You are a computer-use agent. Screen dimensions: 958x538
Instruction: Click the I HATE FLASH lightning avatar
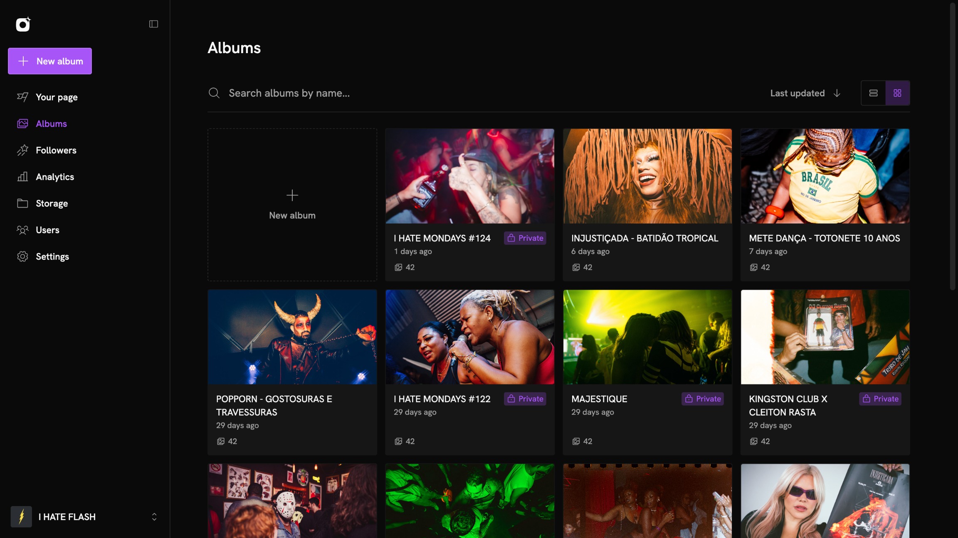(x=21, y=517)
